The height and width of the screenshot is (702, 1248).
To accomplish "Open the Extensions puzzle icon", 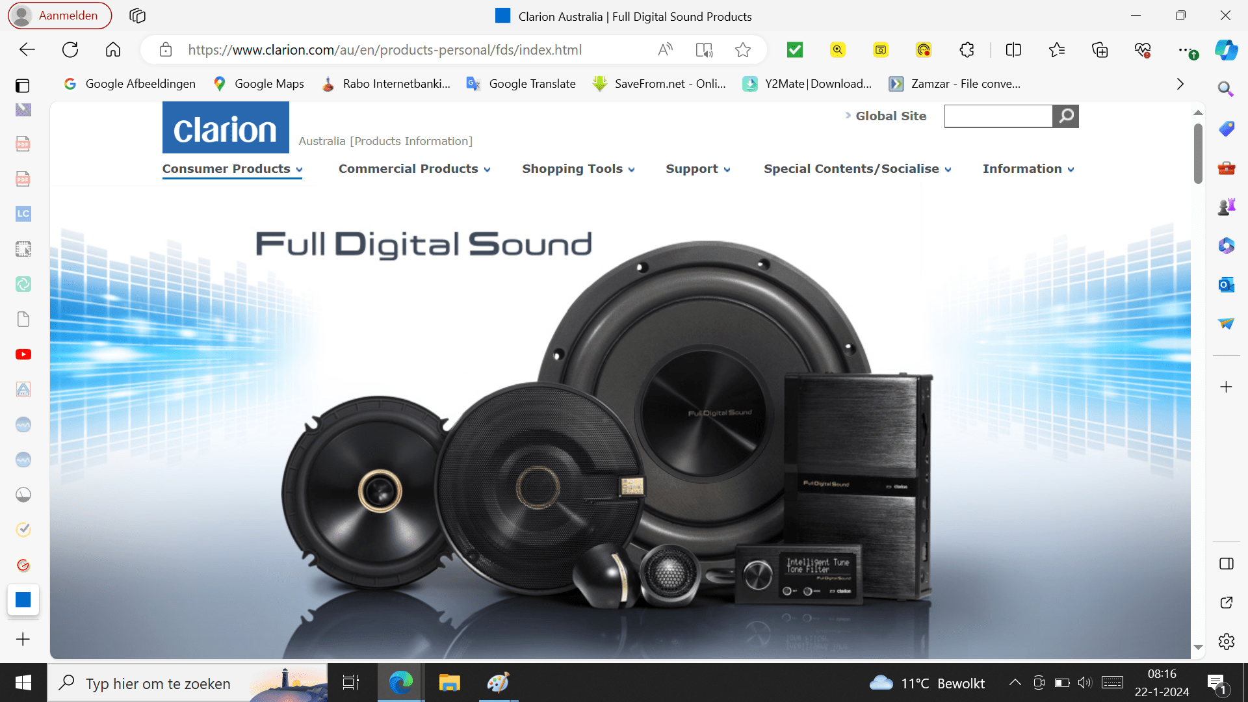I will pos(967,50).
